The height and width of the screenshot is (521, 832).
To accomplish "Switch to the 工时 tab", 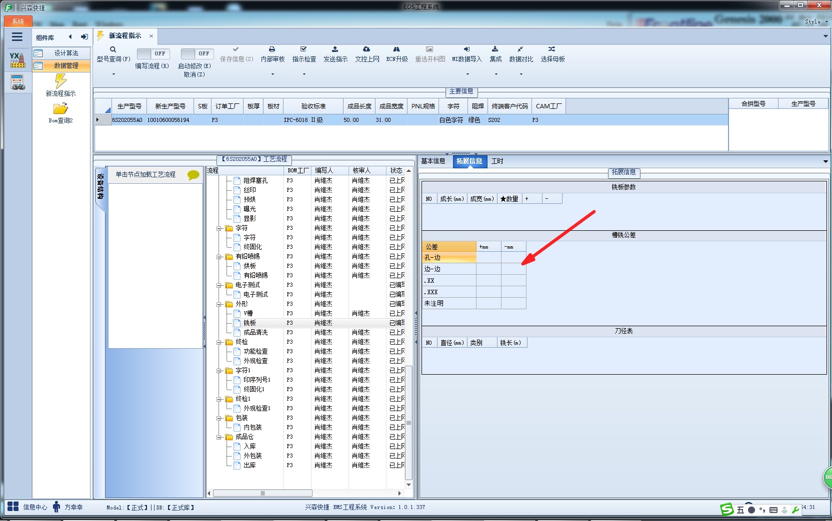I will 497,161.
